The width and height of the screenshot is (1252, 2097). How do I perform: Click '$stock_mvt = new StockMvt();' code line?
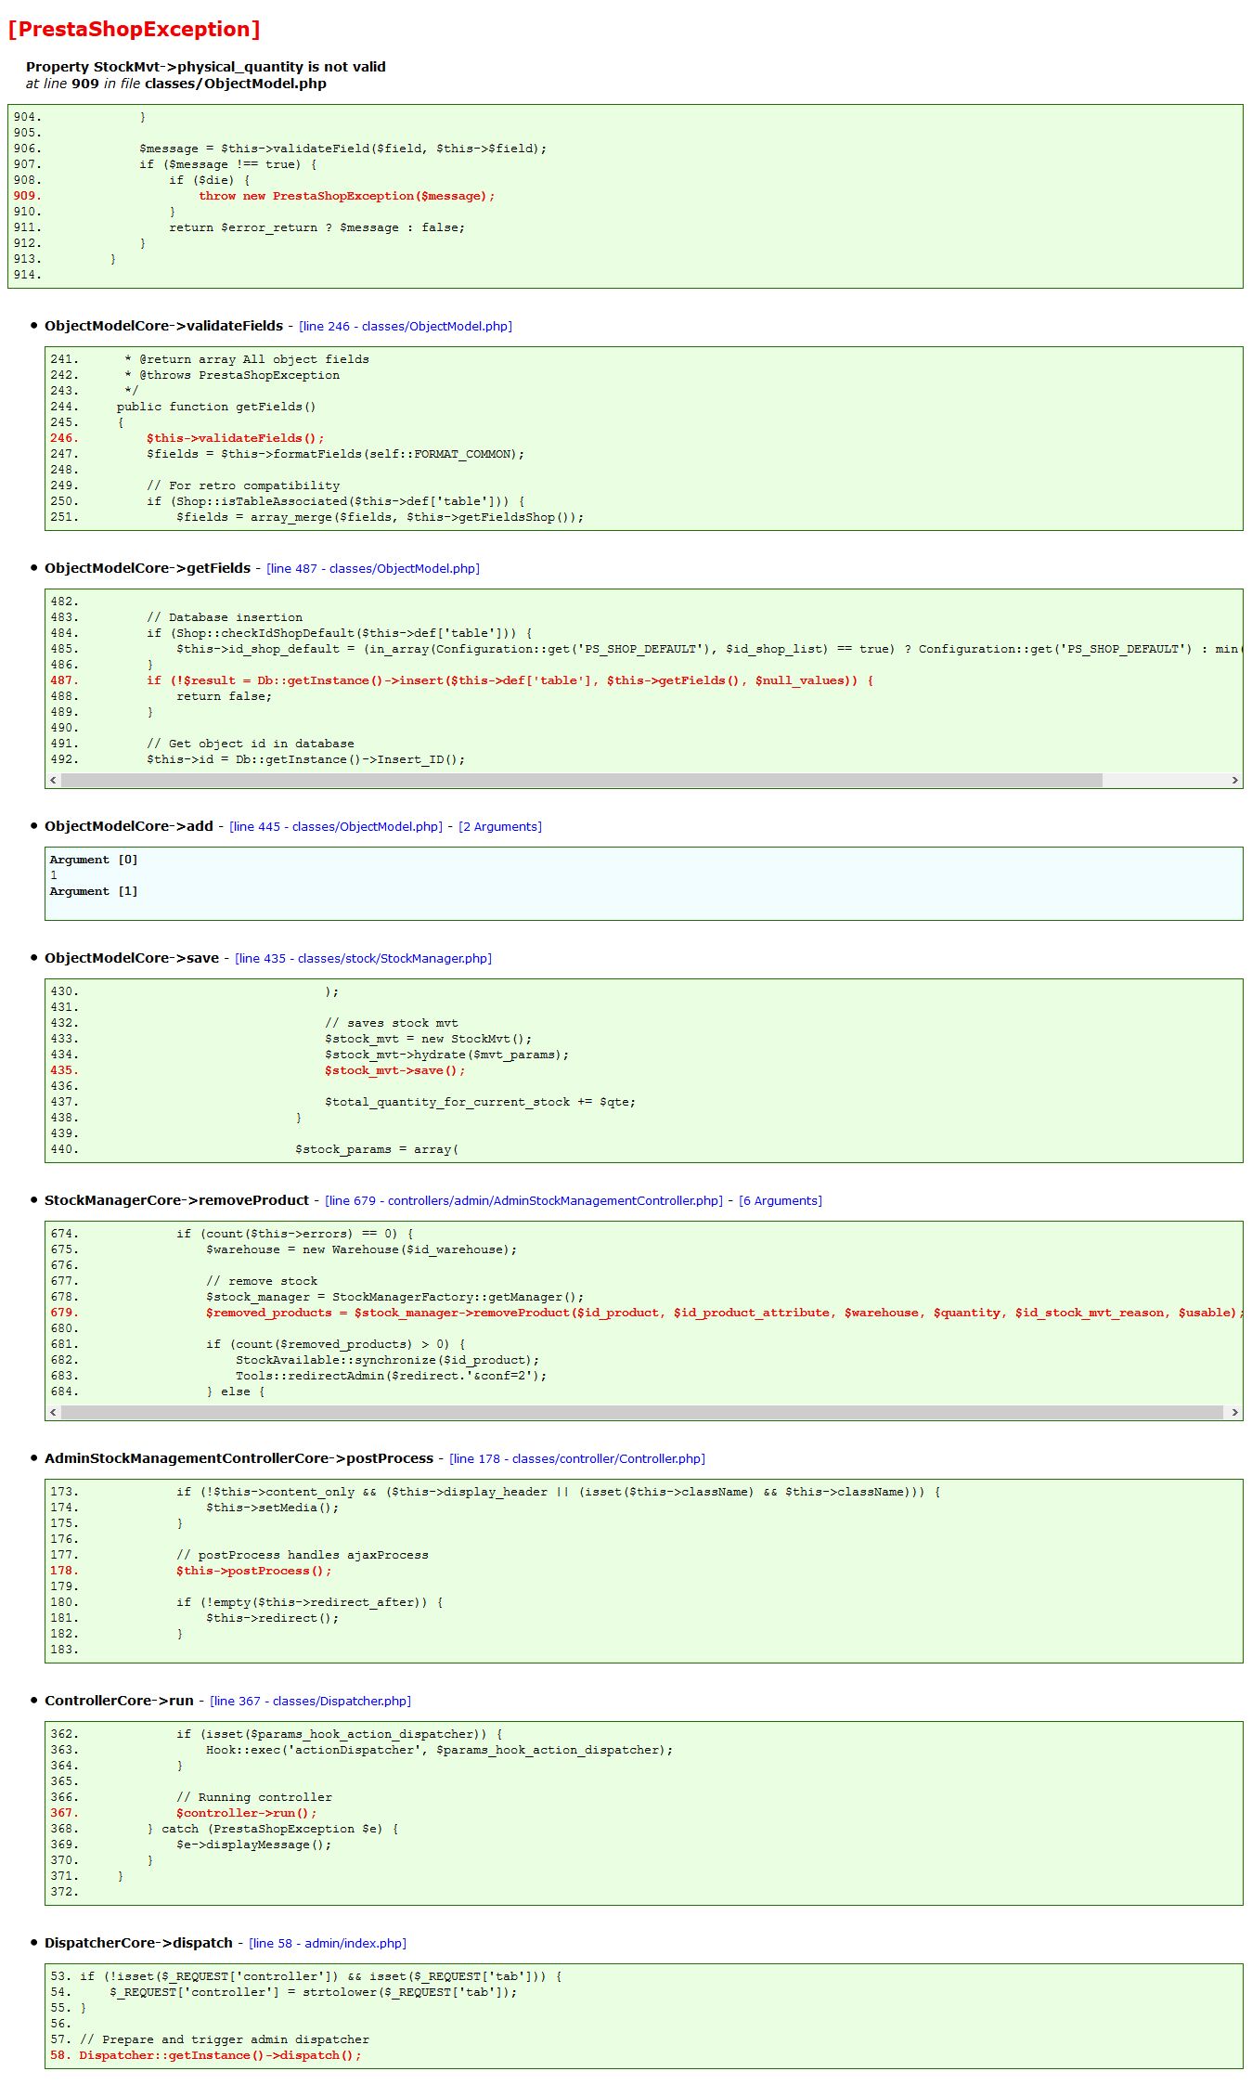(x=429, y=1040)
